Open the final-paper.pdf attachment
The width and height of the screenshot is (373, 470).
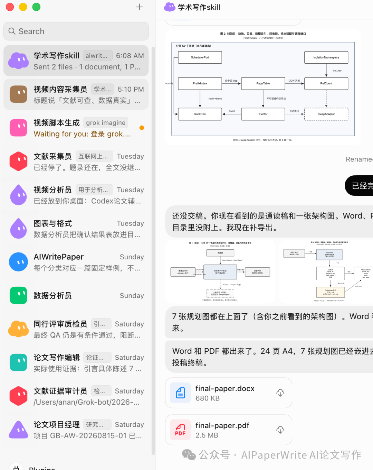coord(229,430)
